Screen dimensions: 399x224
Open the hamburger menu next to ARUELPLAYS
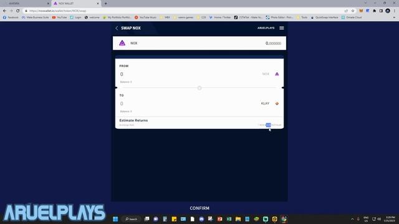(x=281, y=28)
